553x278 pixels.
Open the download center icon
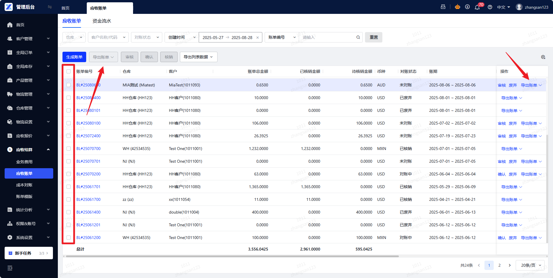coord(467,7)
